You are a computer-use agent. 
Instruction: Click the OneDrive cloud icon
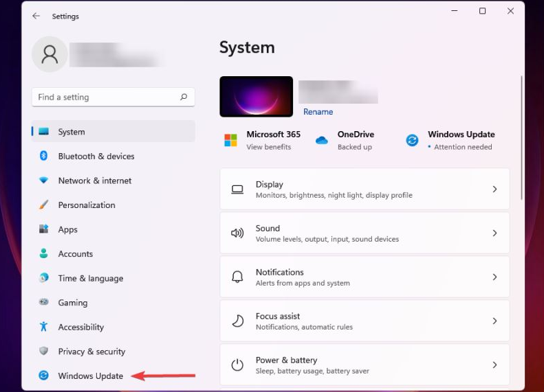click(322, 140)
